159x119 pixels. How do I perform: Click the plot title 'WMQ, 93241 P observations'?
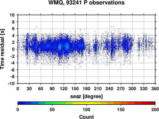[86, 3]
